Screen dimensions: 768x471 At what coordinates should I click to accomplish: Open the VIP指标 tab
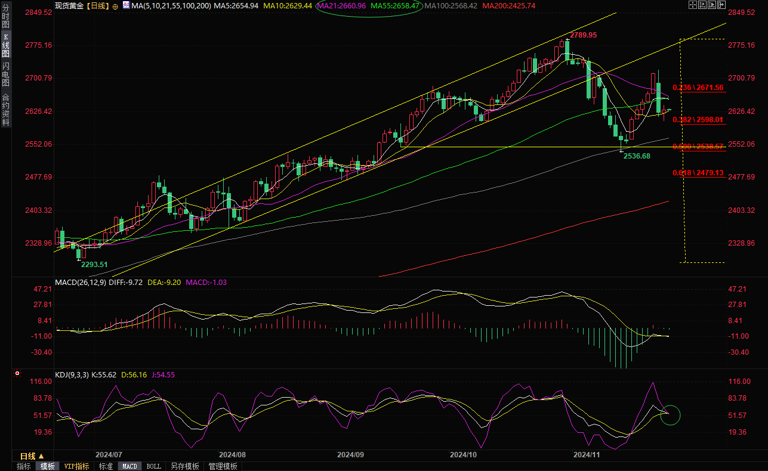pos(76,466)
